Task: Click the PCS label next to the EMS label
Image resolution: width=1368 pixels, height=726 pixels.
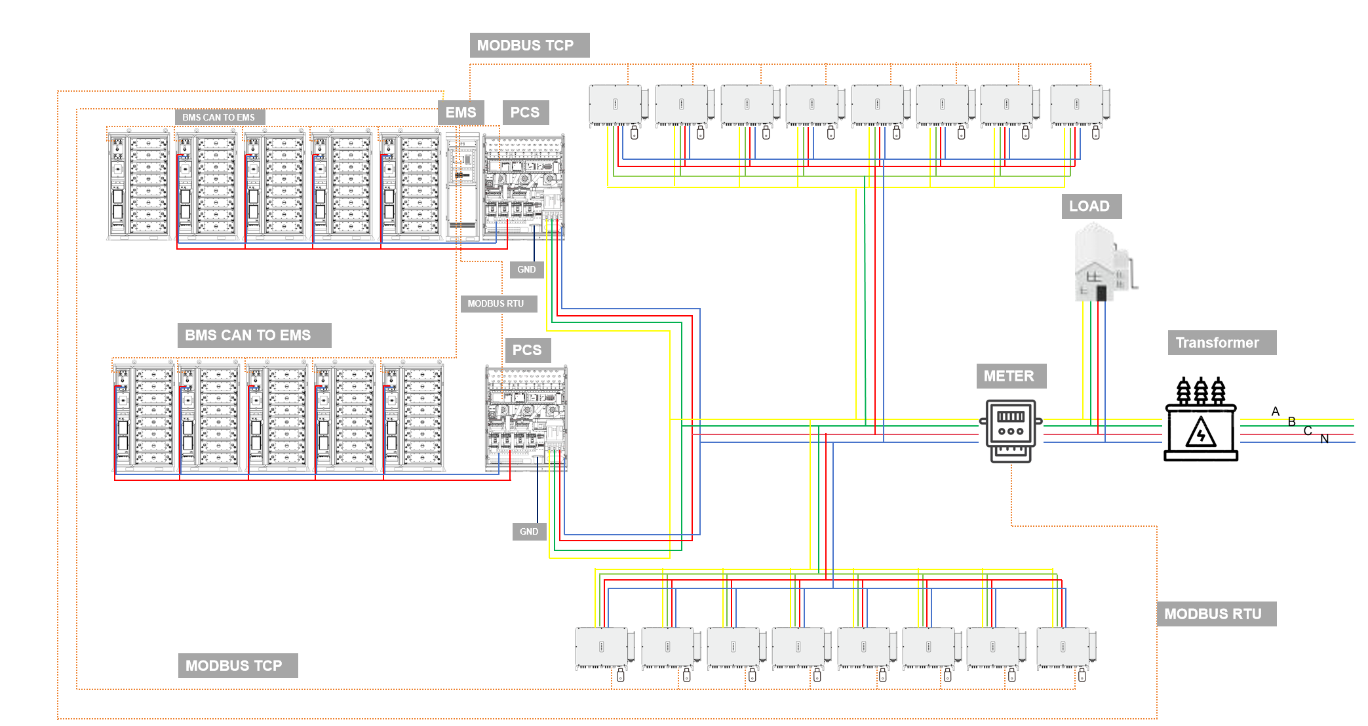Action: (526, 112)
